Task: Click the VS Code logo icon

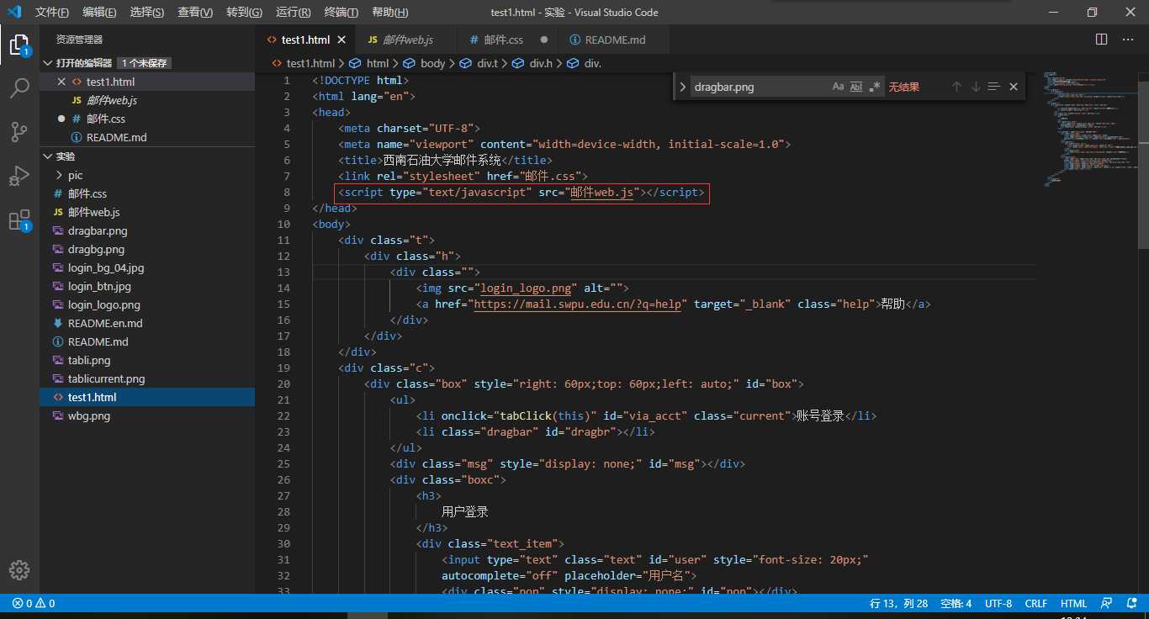Action: tap(14, 12)
